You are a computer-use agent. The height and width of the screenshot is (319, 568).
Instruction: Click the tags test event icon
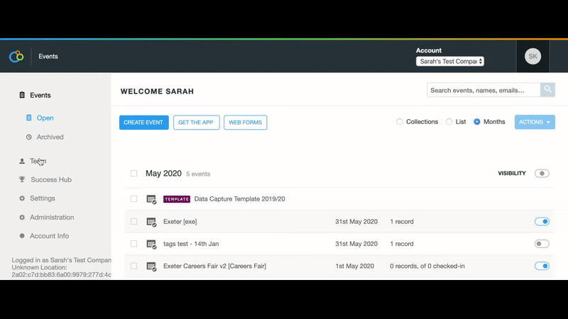coord(151,244)
